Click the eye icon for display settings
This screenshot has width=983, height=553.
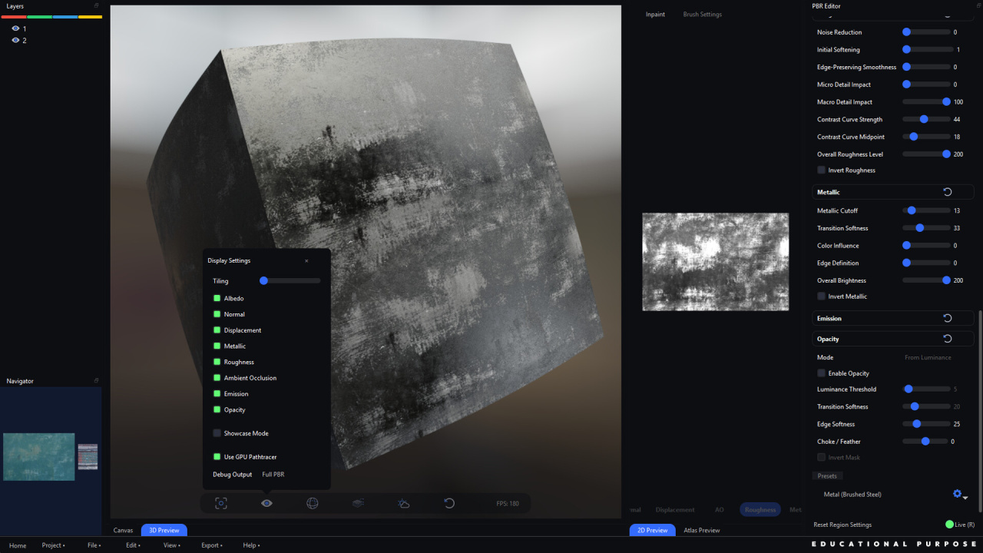[266, 504]
